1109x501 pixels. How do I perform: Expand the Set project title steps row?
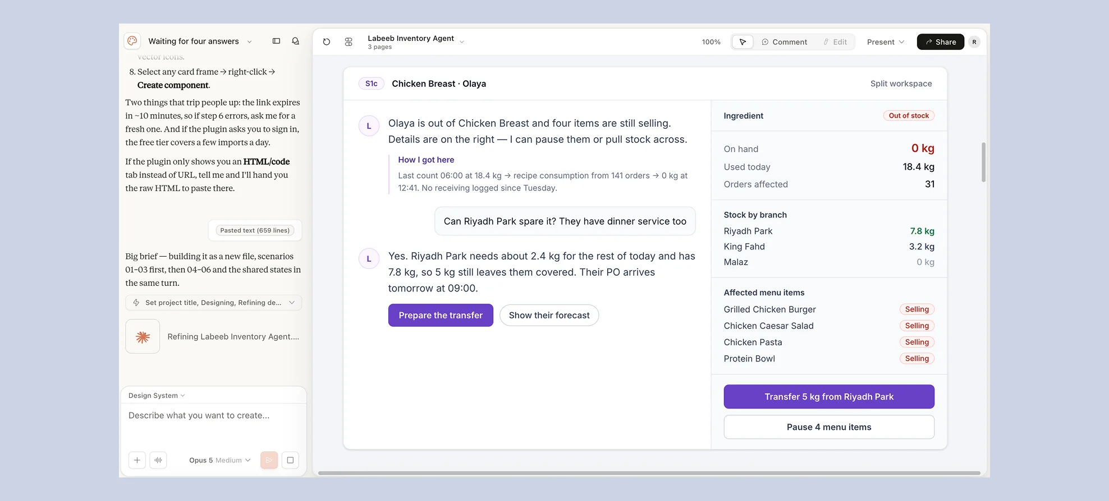point(214,303)
